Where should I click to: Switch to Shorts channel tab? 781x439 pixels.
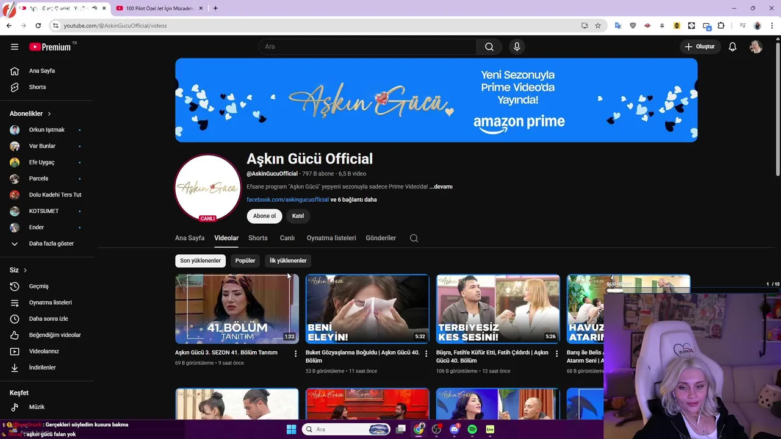coord(258,238)
